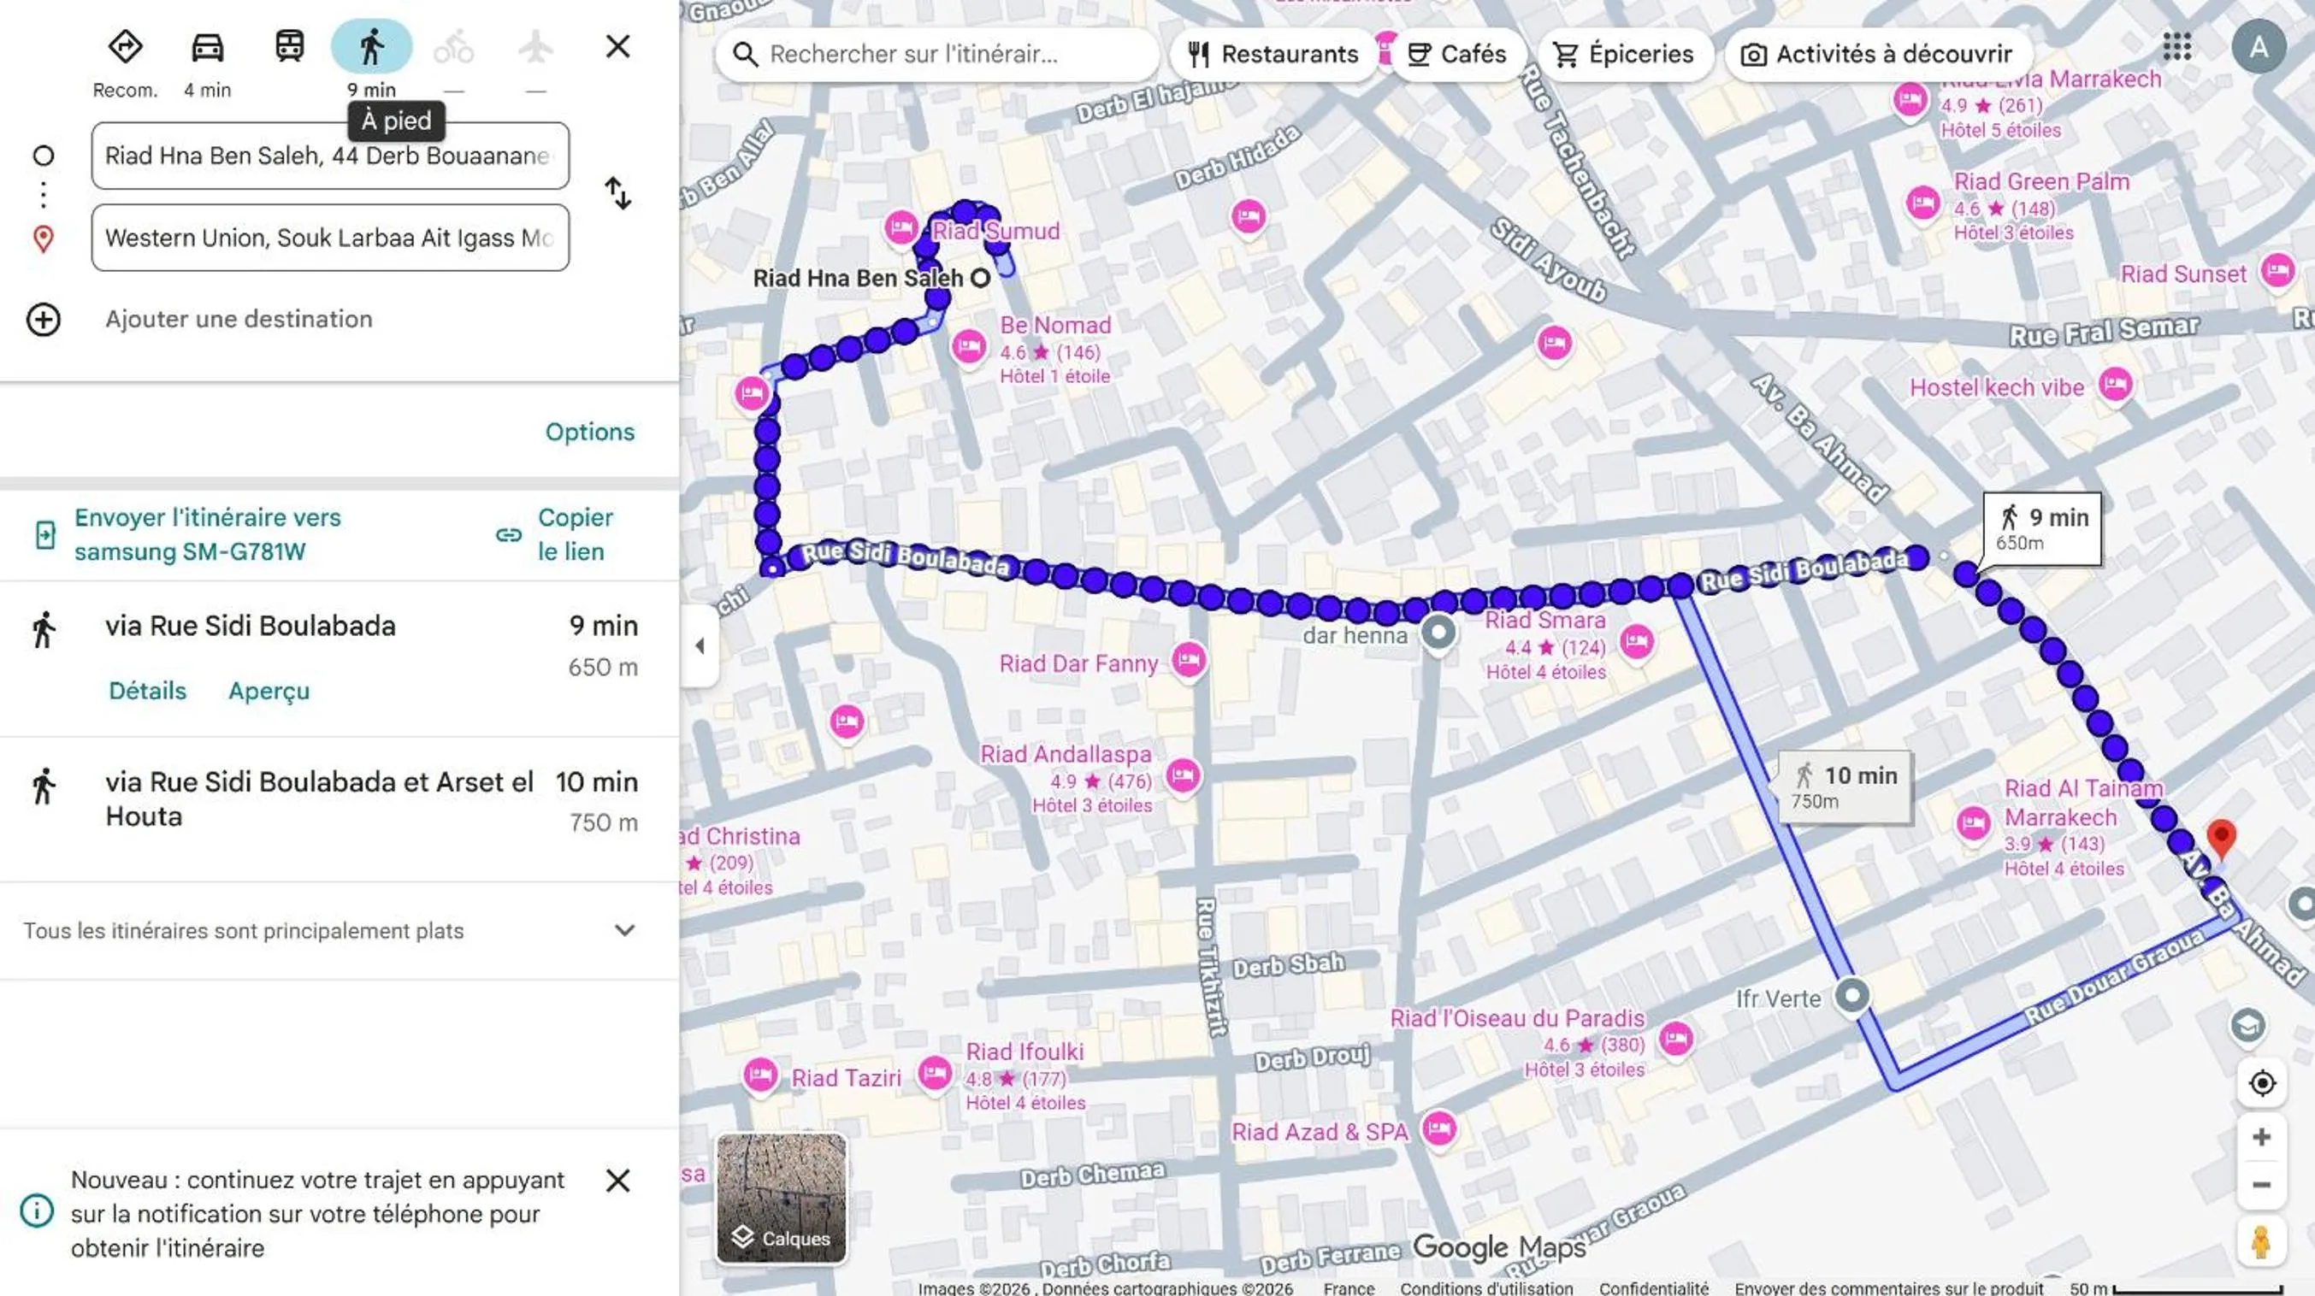Send product feedback link

coord(1889,1288)
